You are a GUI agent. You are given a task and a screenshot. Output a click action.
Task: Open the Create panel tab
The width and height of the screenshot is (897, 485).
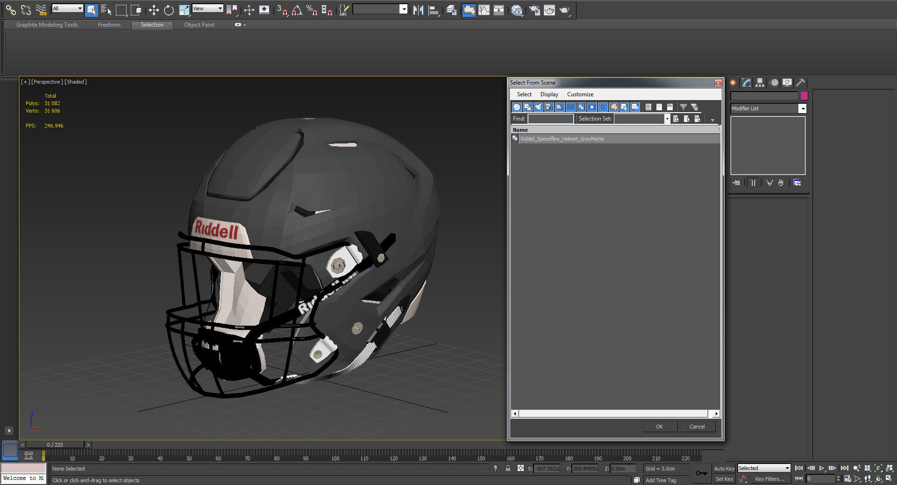click(733, 83)
